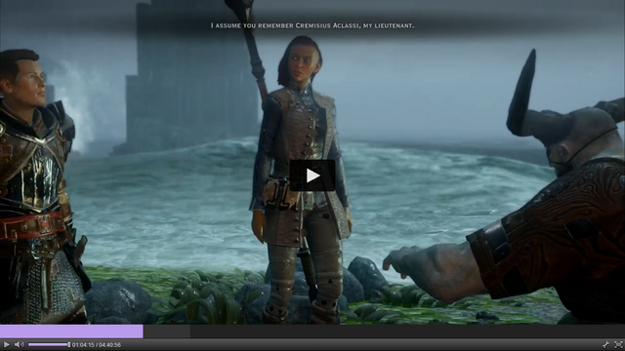Adjust the volume slider handle
This screenshot has height=351, width=625.
69,344
